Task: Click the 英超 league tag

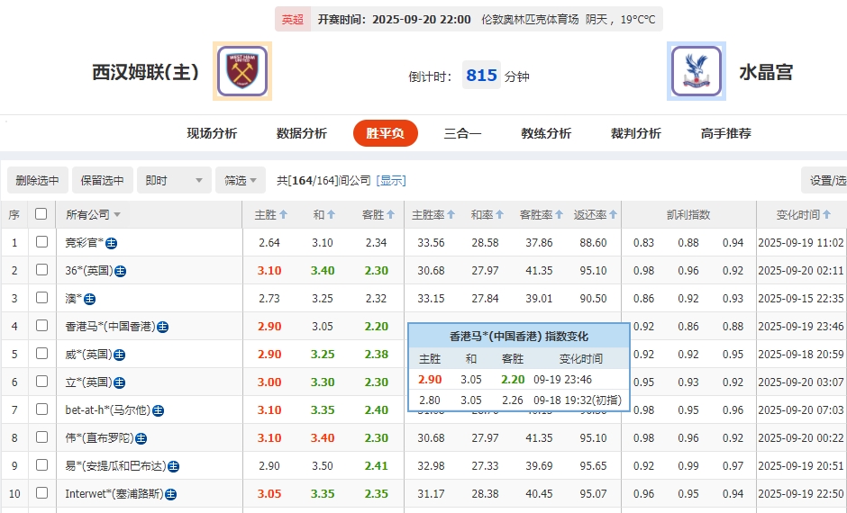Action: pyautogui.click(x=293, y=20)
